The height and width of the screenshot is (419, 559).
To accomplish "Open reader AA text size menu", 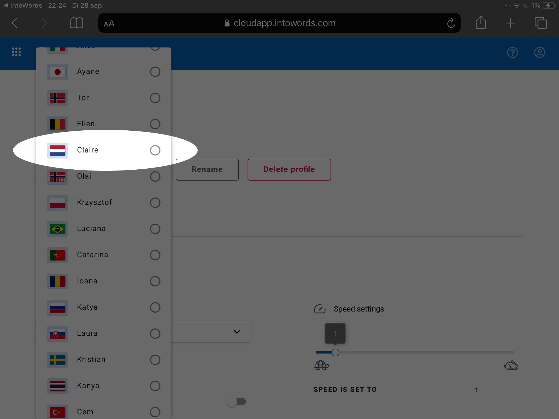I will [109, 23].
